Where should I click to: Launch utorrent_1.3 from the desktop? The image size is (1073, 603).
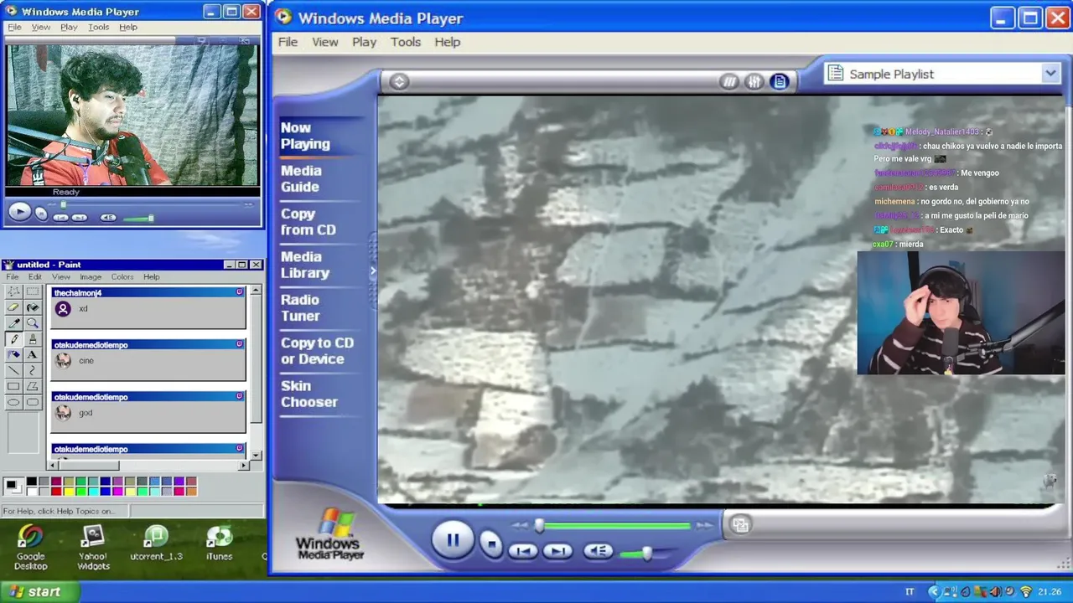[x=156, y=543]
